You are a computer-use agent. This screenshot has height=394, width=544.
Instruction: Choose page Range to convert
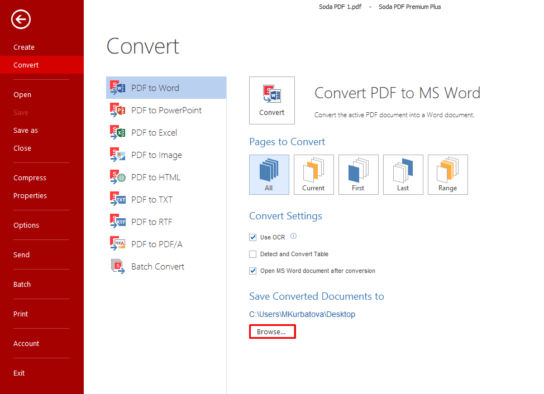[x=448, y=175]
